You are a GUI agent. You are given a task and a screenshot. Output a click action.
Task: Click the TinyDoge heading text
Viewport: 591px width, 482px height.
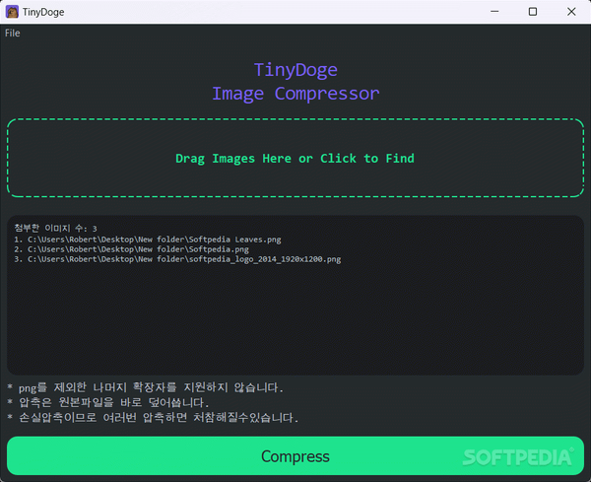tap(295, 70)
